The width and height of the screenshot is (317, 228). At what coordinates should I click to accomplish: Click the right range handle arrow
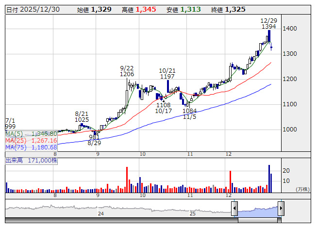(281, 209)
